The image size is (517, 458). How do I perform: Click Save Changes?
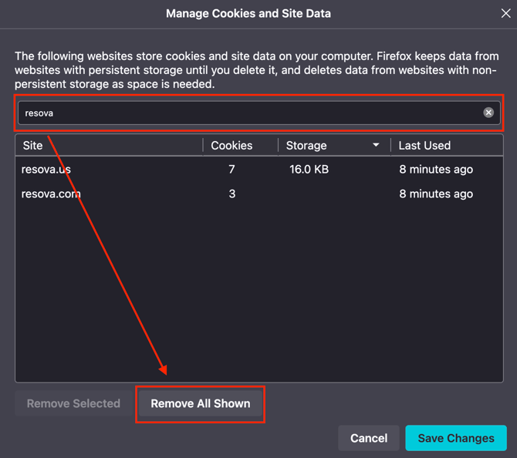456,438
